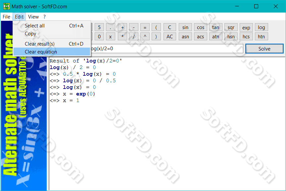Close the Edit menu via its menu bar label

[x=19, y=17]
